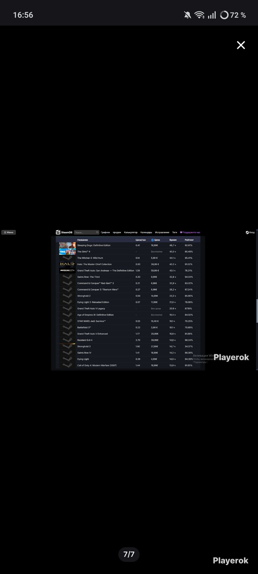
Task: Click the page scrollbar thumb
Action: pos(257,311)
